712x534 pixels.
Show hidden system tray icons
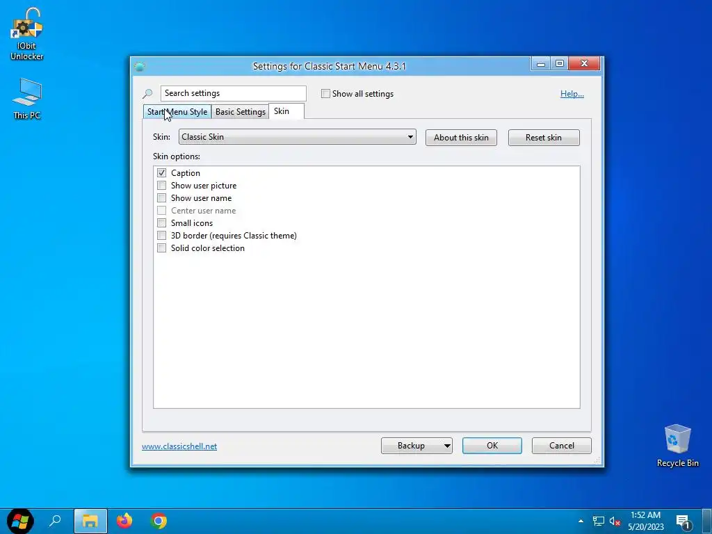(581, 521)
